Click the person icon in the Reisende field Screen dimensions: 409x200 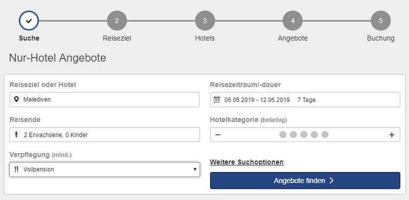coord(17,135)
